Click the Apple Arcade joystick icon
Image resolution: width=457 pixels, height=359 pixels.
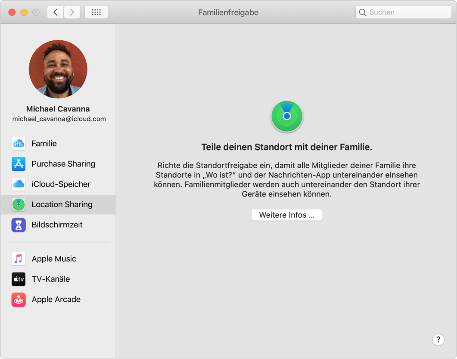click(19, 299)
